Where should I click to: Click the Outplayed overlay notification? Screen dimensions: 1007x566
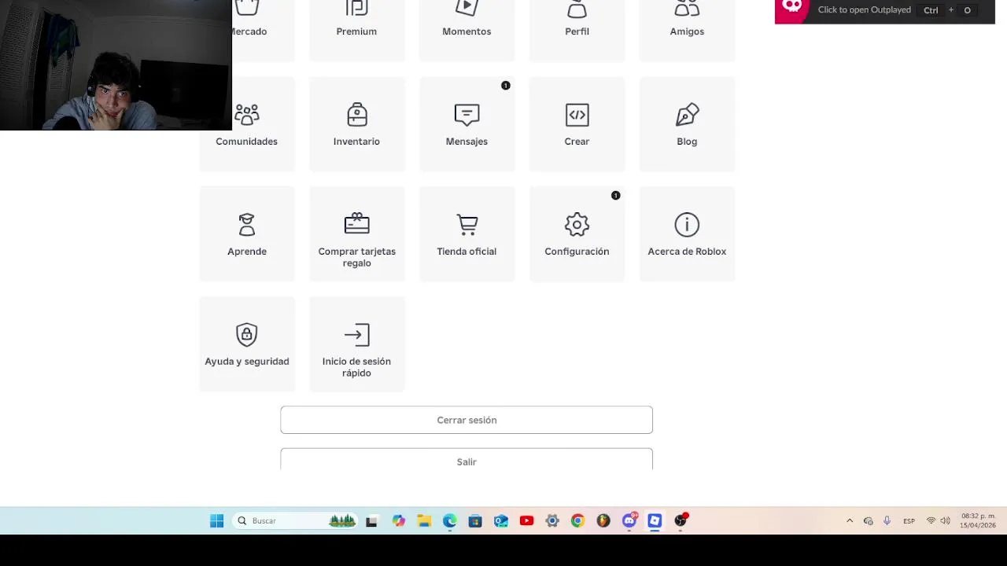click(x=884, y=11)
